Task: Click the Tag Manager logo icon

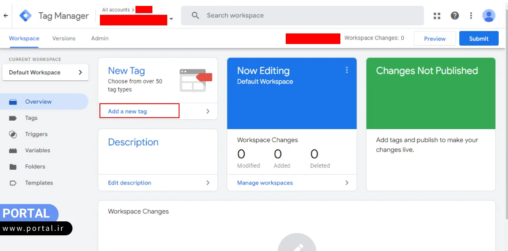Action: pos(26,16)
